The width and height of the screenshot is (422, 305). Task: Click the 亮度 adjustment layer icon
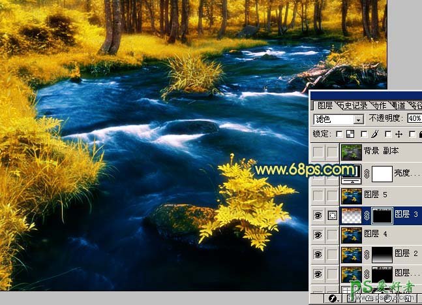[352, 174]
